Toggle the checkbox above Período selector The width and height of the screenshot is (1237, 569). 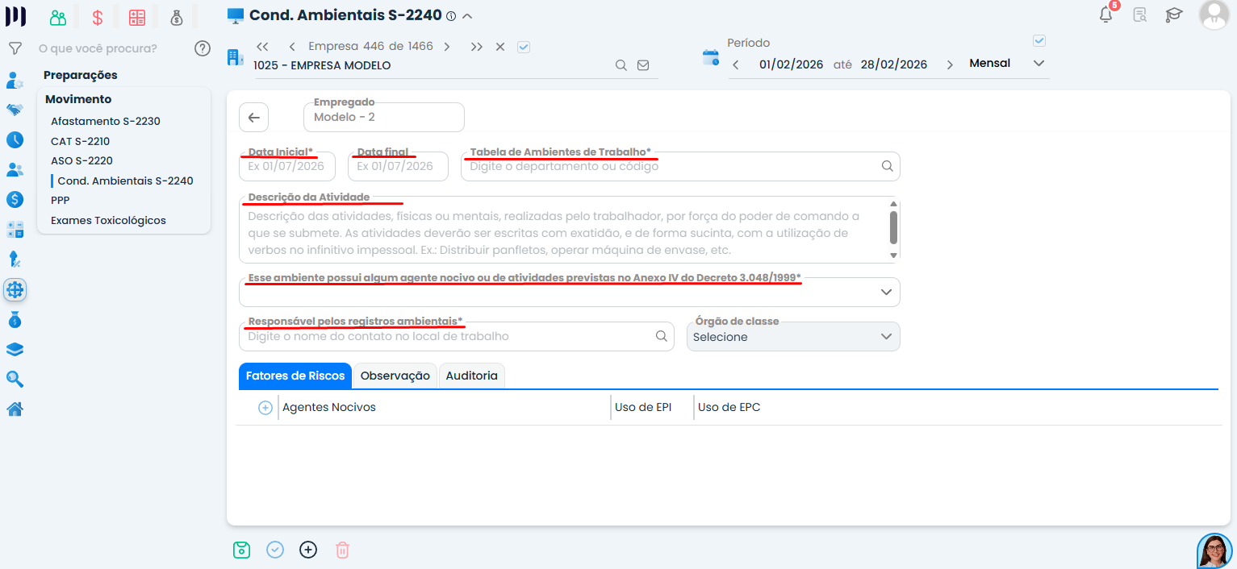click(x=1039, y=41)
